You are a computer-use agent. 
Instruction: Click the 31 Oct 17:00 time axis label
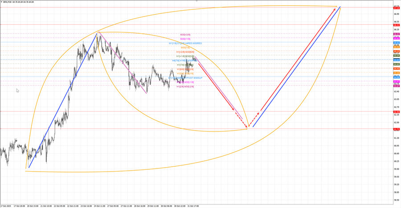click(193, 206)
